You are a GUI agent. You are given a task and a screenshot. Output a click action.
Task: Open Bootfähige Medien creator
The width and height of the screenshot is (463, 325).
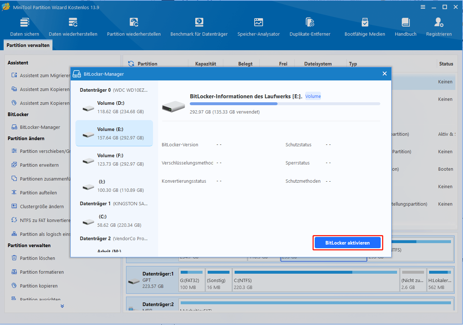tap(365, 27)
